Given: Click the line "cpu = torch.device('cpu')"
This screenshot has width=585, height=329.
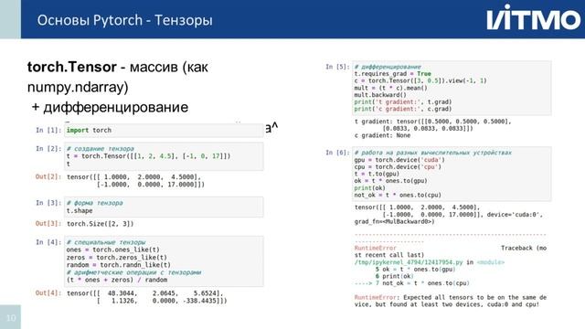Looking at the screenshot, I should tap(398, 166).
